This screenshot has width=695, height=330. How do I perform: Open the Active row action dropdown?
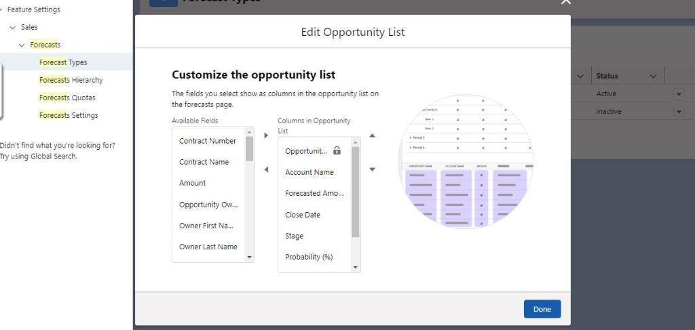coord(679,94)
